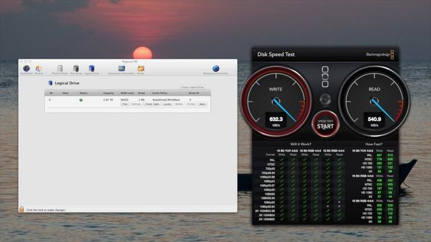Viewport: 431px width, 242px height.
Task: Click the "Logical Drive" heading text
Action: click(67, 83)
